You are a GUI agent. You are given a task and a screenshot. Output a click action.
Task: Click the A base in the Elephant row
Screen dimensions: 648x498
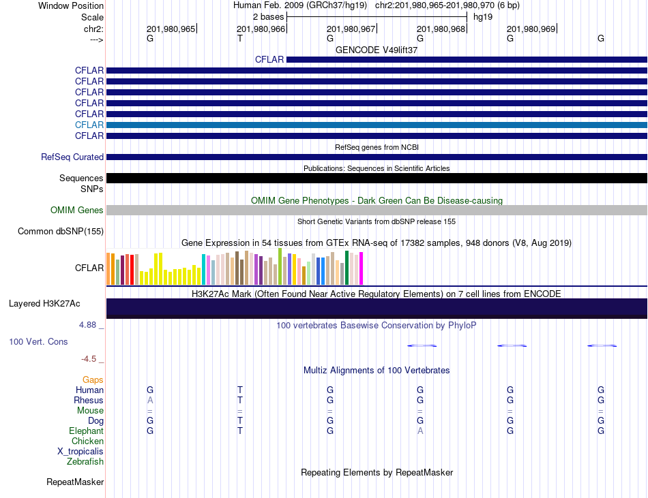pos(420,431)
